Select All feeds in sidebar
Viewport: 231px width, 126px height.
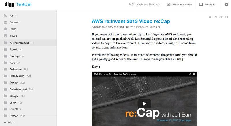click(x=11, y=16)
